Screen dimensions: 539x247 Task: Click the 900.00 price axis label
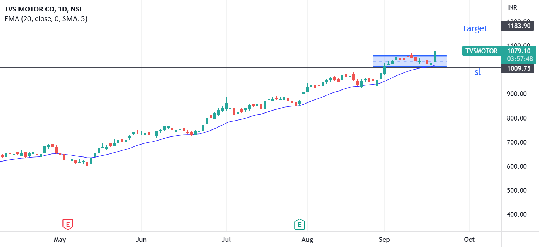(516, 94)
